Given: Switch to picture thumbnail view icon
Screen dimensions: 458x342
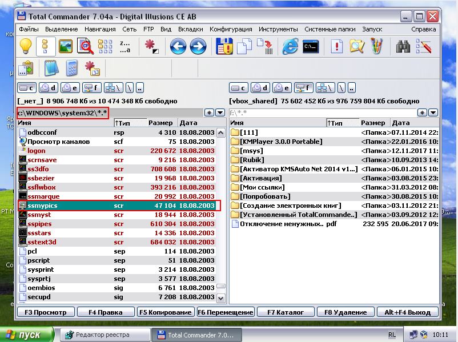Looking at the screenshot, I should (66, 46).
